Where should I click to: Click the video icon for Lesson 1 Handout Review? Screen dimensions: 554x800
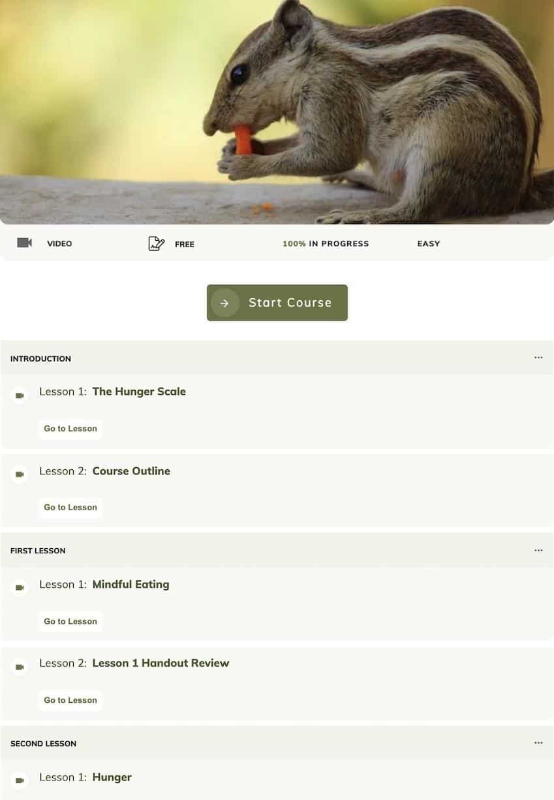(20, 667)
